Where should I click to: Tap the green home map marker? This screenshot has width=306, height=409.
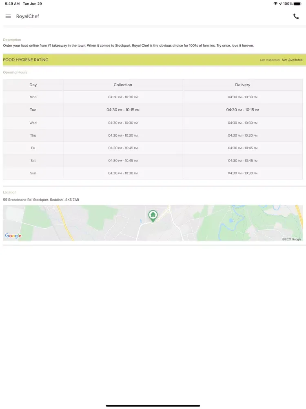click(153, 216)
